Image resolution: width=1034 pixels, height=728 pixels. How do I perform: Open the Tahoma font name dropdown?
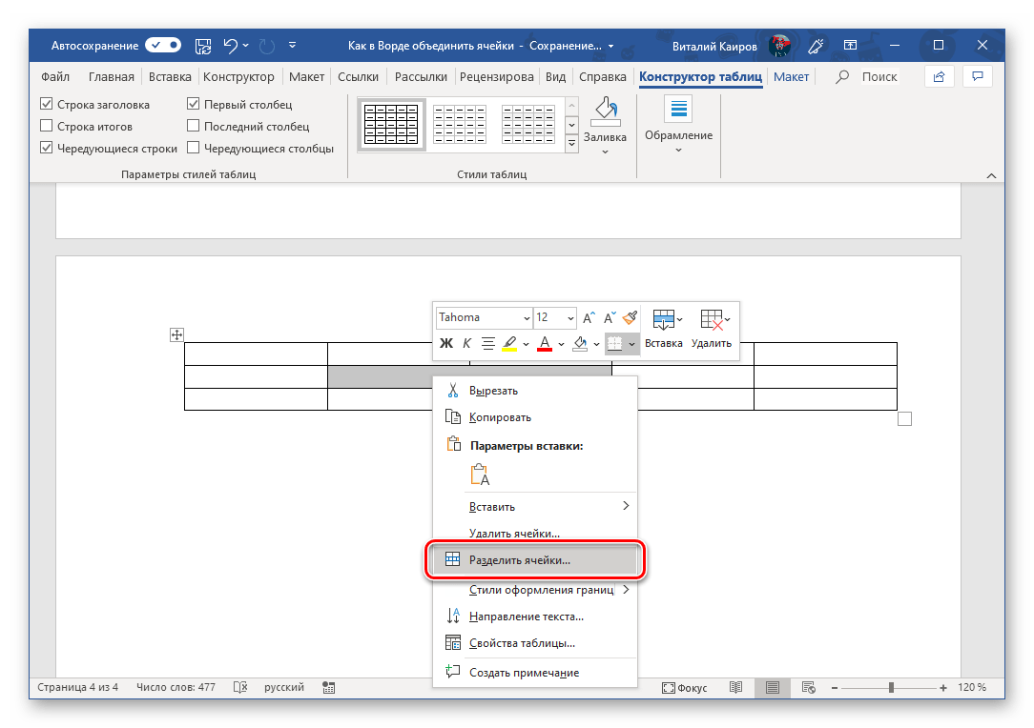pyautogui.click(x=527, y=318)
